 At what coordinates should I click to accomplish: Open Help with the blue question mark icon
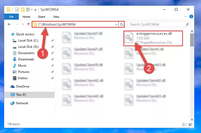coord(191,16)
